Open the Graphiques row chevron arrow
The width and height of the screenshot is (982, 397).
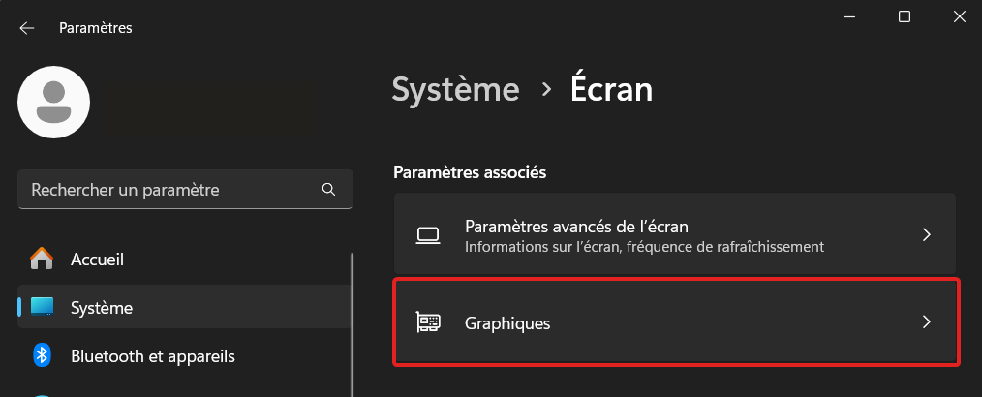click(x=927, y=321)
